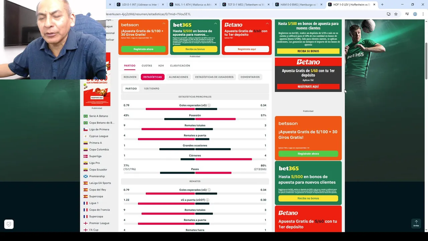The height and width of the screenshot is (241, 428).
Task: Click the France flag beside Ligue 1
Action: tap(86, 203)
